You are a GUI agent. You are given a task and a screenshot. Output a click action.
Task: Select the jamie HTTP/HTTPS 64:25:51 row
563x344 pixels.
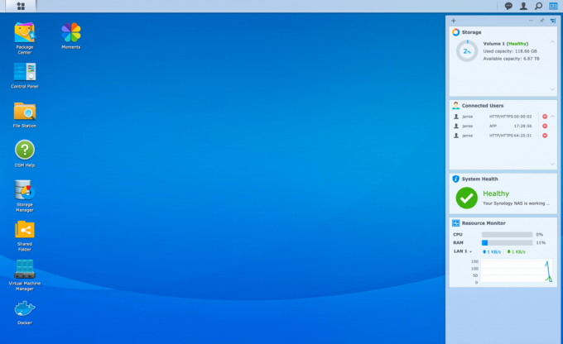click(495, 136)
